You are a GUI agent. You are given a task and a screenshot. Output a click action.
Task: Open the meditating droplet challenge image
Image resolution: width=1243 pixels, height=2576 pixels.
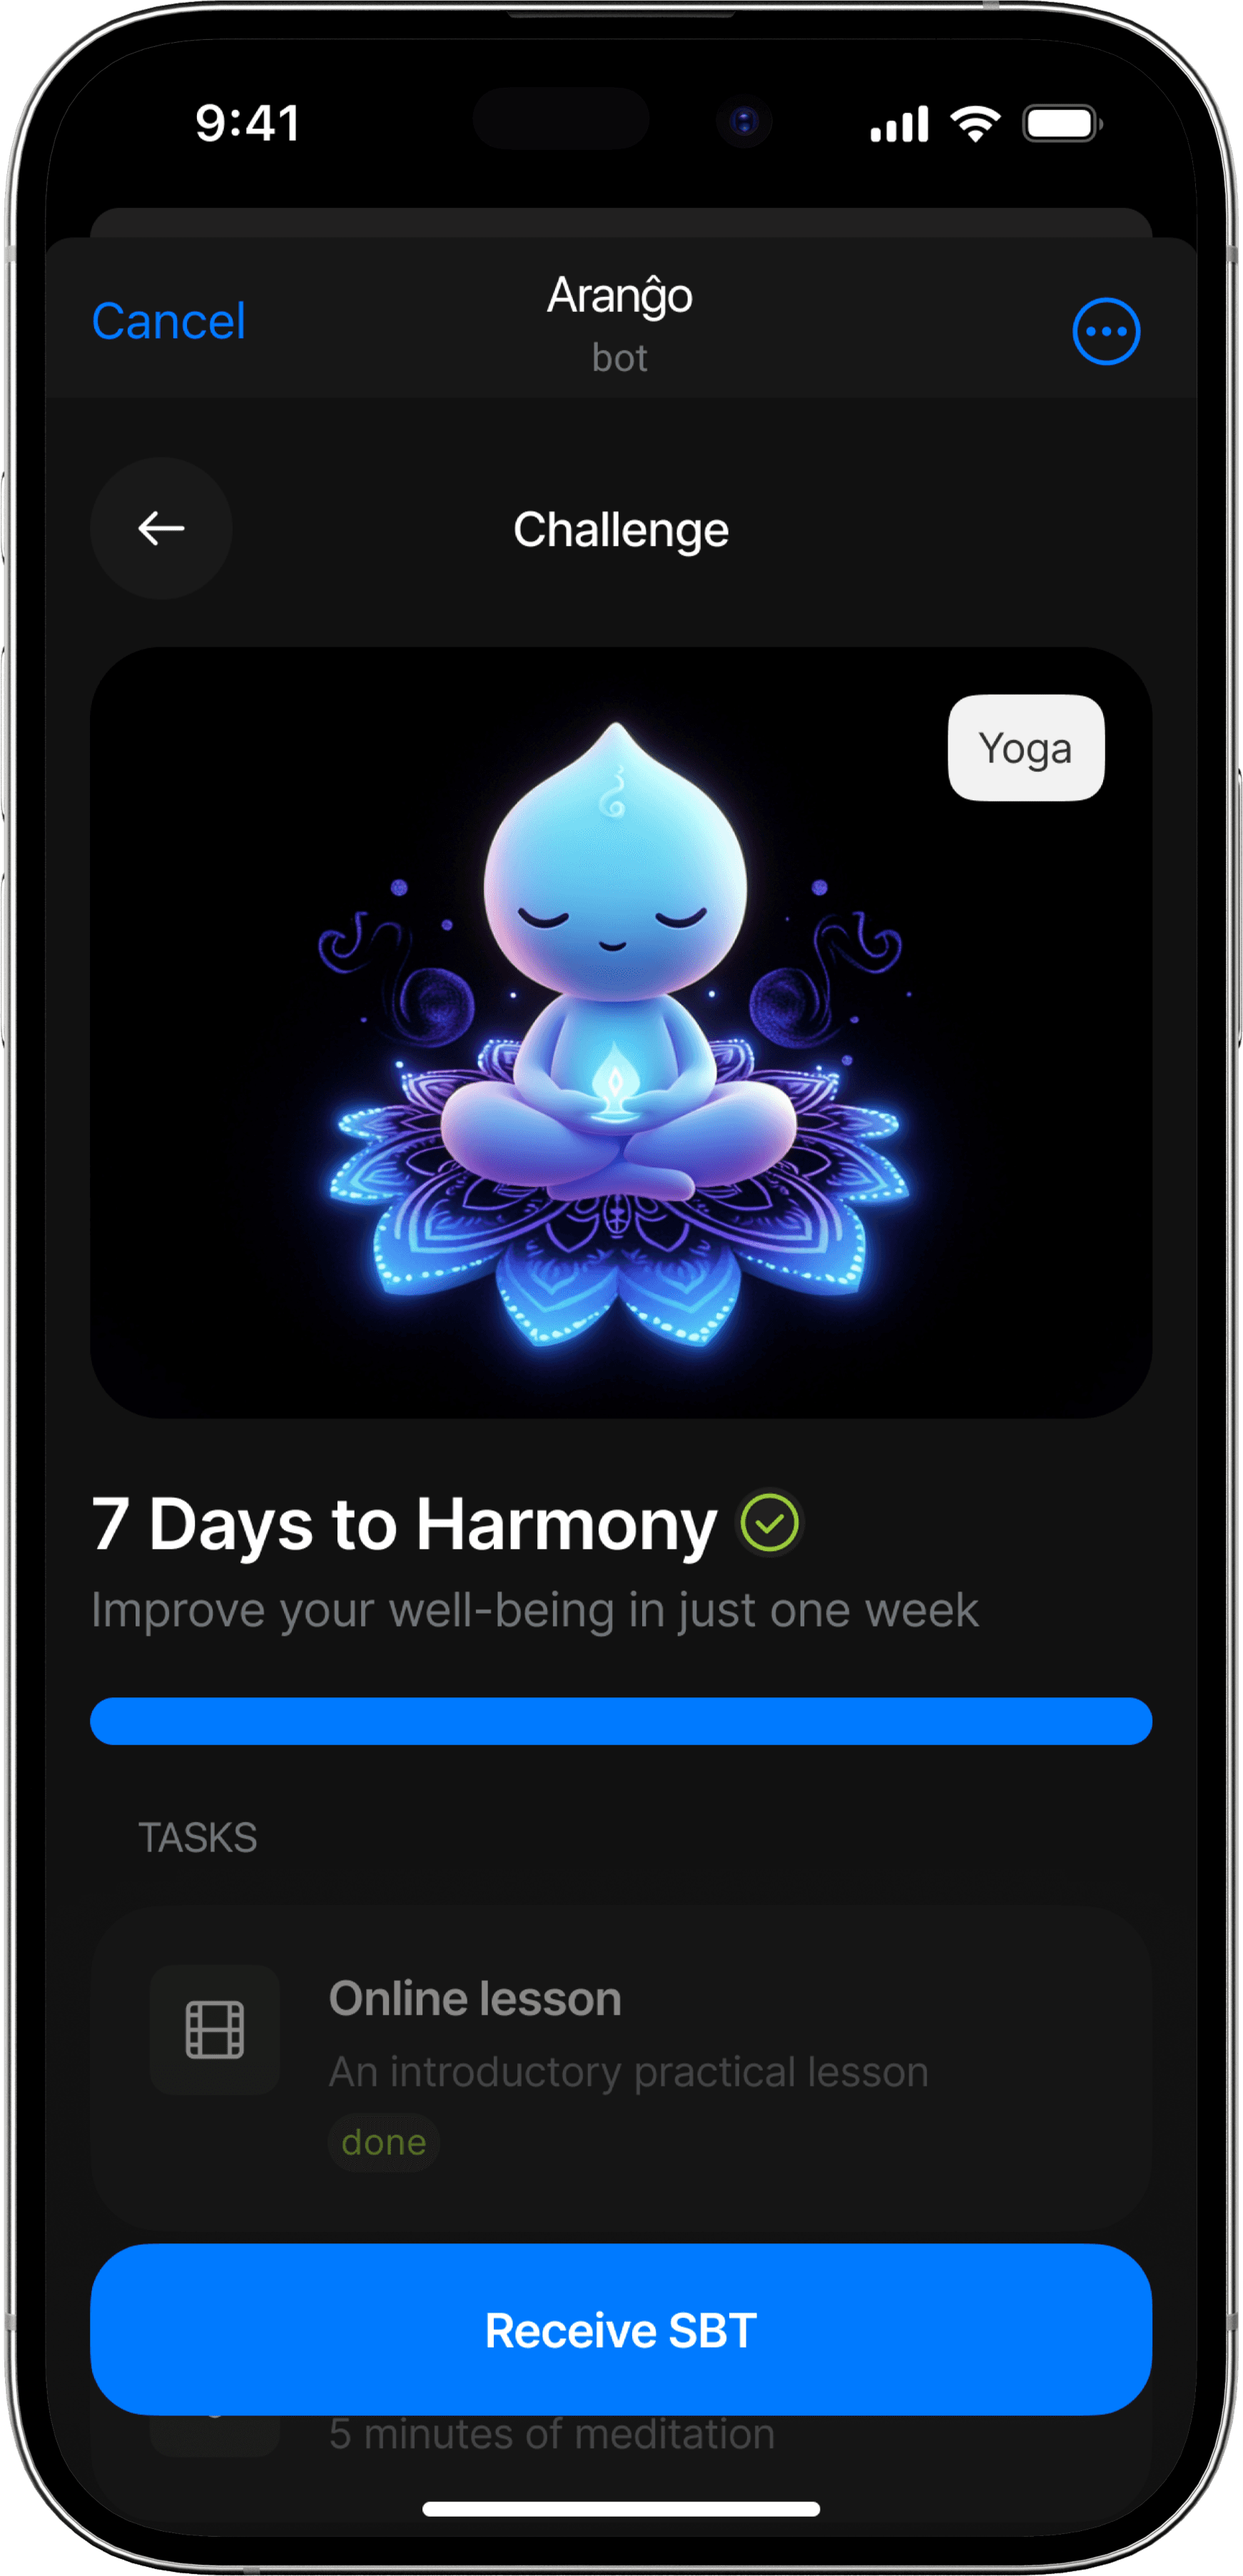pos(621,1032)
